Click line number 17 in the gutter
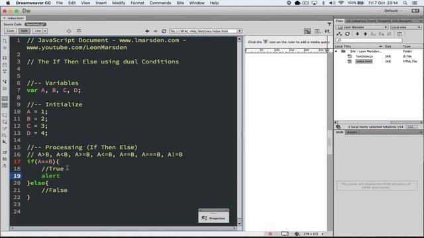Viewport: 424px width, 238px height. coord(17,161)
